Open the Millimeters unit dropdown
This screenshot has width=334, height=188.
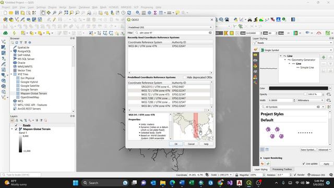[x=311, y=100]
